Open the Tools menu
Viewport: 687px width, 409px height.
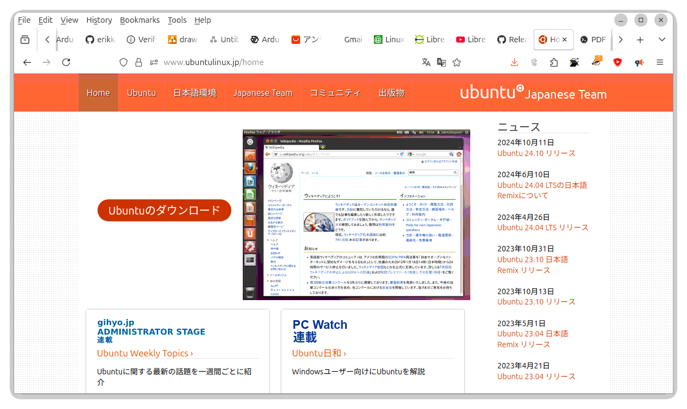(x=177, y=20)
